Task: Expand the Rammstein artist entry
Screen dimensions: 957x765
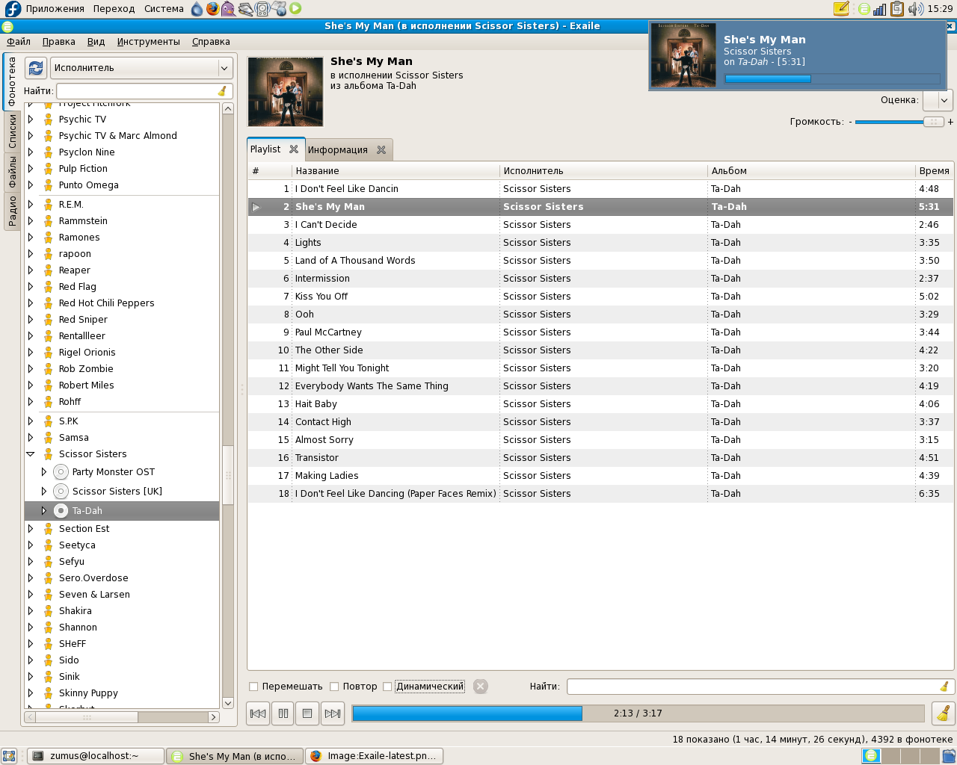Action: point(31,221)
